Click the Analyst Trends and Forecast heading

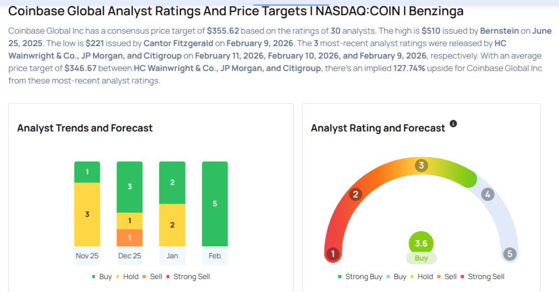coord(85,128)
